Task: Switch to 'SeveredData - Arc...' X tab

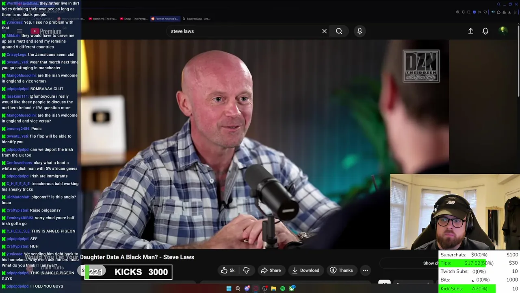Action: [x=196, y=19]
